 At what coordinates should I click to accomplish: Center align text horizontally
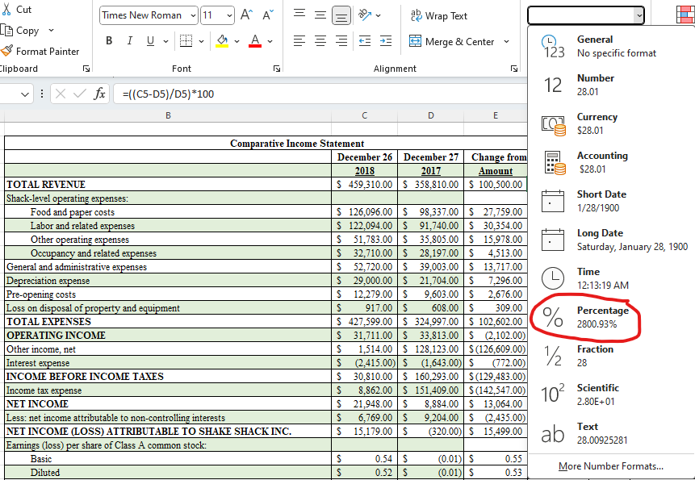[320, 41]
